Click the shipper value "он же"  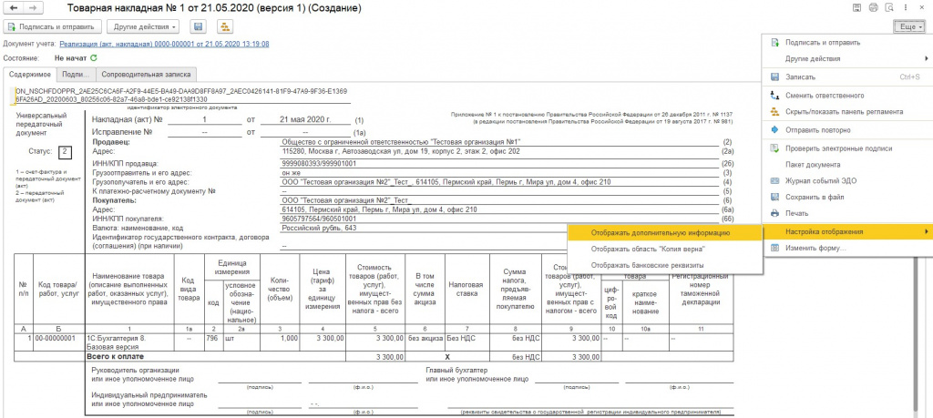pos(291,172)
